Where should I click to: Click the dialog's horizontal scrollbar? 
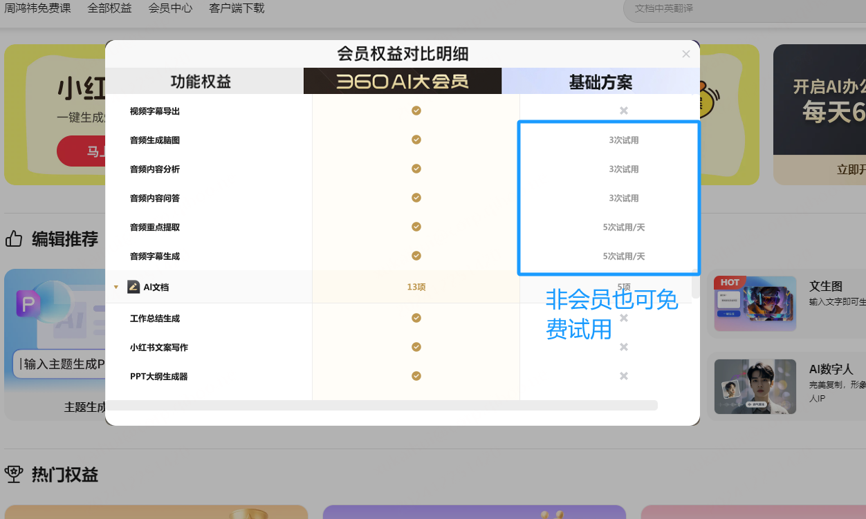(381, 405)
